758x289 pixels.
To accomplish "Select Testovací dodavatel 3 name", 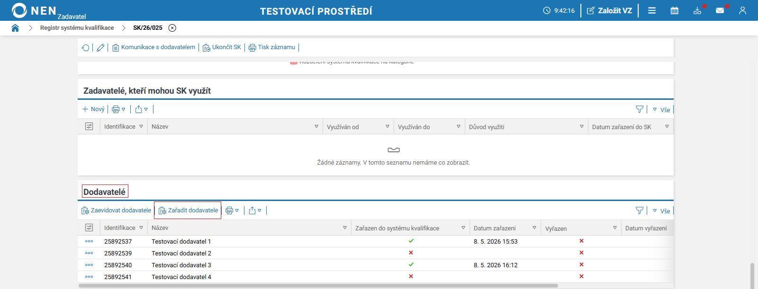I will coord(181,265).
